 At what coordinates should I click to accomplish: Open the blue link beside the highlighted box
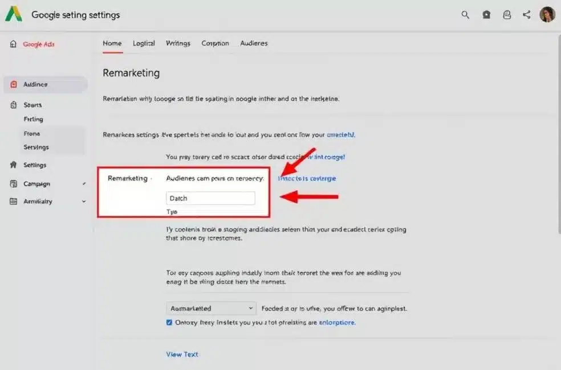(x=307, y=178)
